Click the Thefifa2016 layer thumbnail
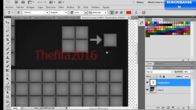This screenshot has width=196, height=110. click(x=153, y=82)
